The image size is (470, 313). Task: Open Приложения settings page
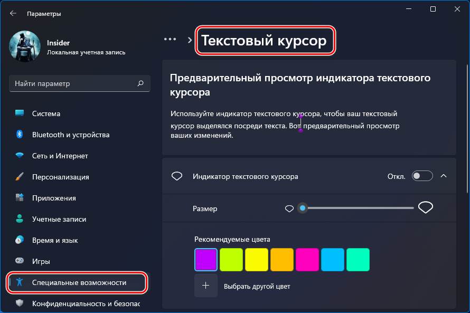pos(53,198)
